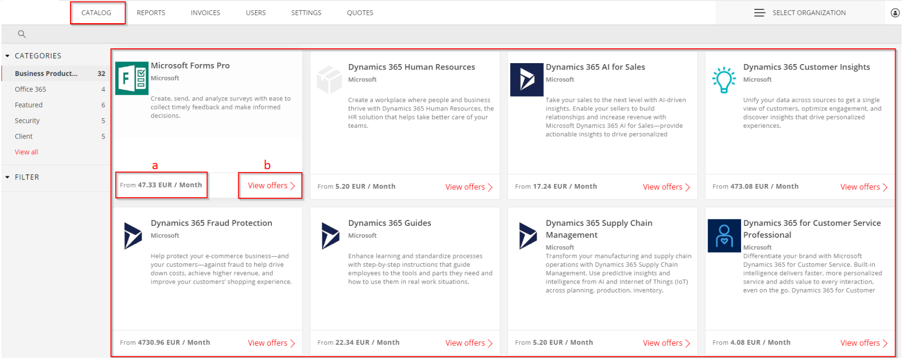The height and width of the screenshot is (362, 902).
Task: Click the Customer Insights lightbulb icon
Action: [x=724, y=80]
